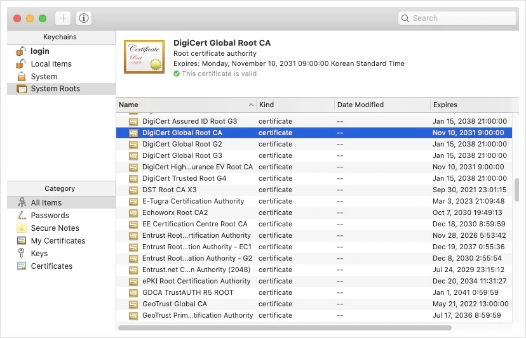Select Echoworx Root CA2 row
Image resolution: width=526 pixels, height=338 pixels.
point(314,212)
